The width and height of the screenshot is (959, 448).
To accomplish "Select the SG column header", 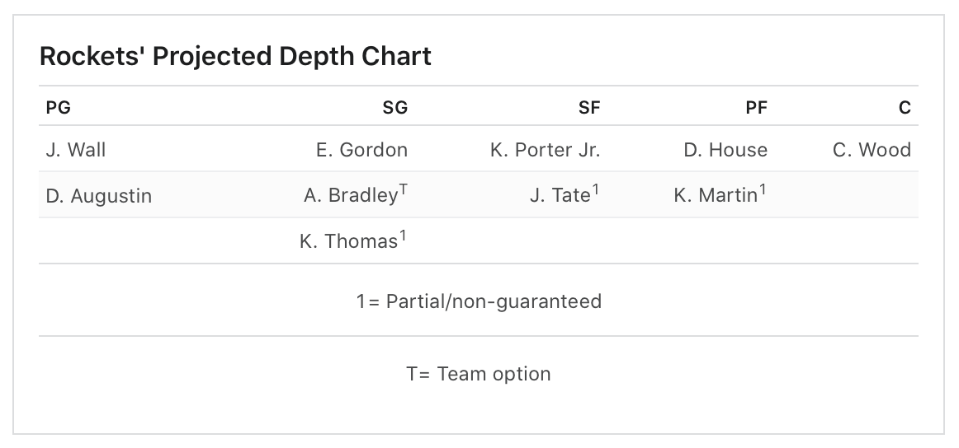I will point(395,108).
